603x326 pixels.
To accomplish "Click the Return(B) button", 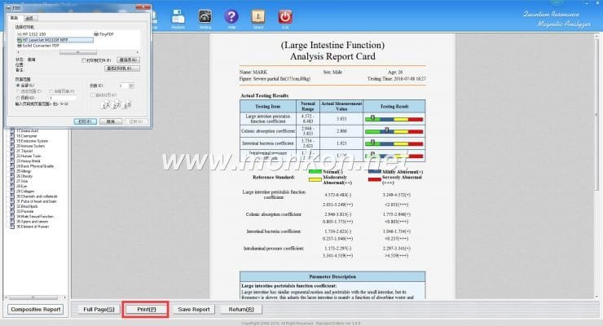I will pyautogui.click(x=241, y=309).
